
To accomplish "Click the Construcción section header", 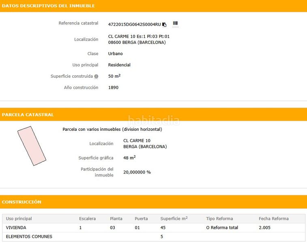I will [21, 202].
